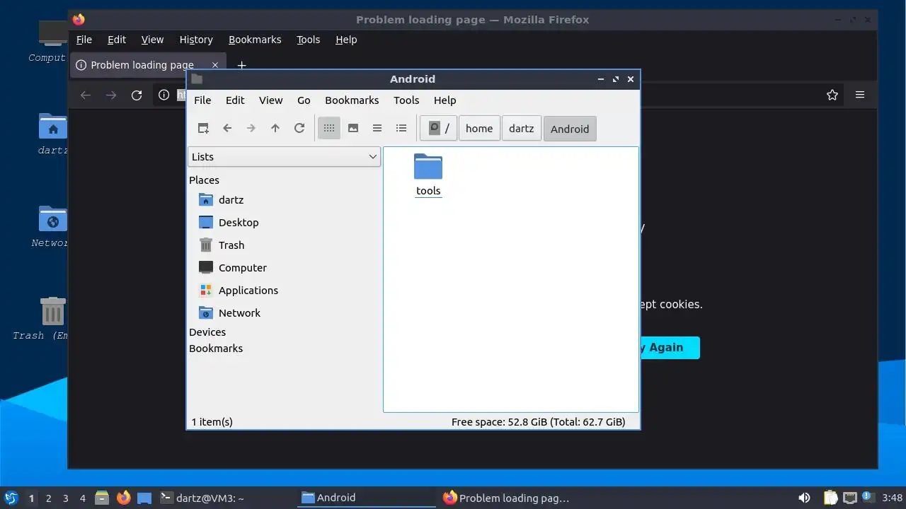Open file manager Help menu
This screenshot has height=509, width=906.
[445, 100]
